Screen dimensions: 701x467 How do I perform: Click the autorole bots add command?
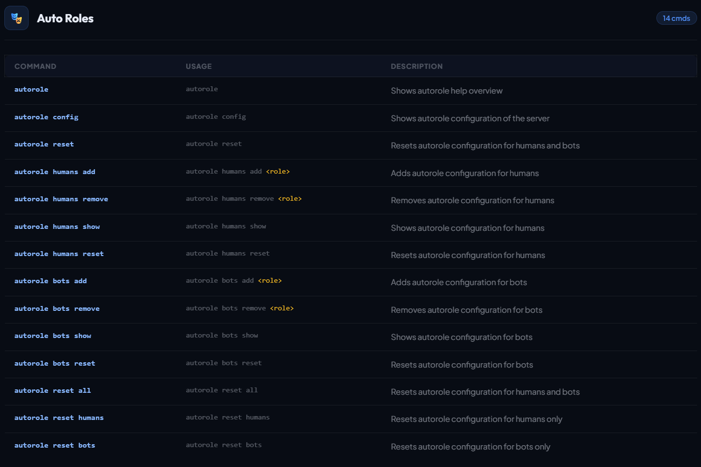[x=50, y=281]
